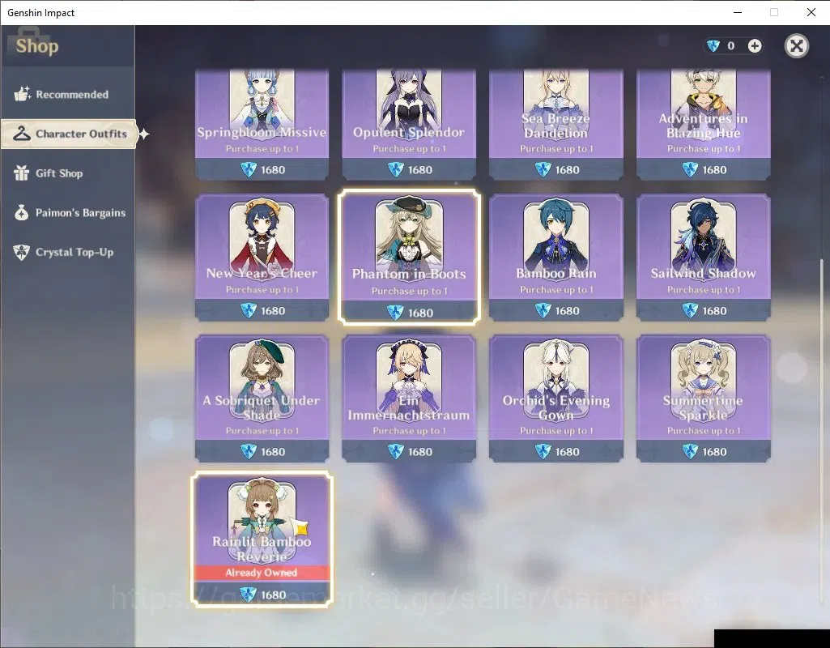This screenshot has height=648, width=830.
Task: Add Genesis Crystals with the plus button
Action: (755, 46)
